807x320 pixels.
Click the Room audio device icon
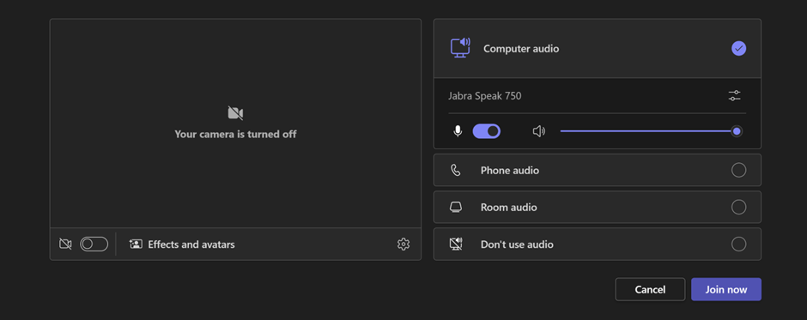click(x=456, y=208)
